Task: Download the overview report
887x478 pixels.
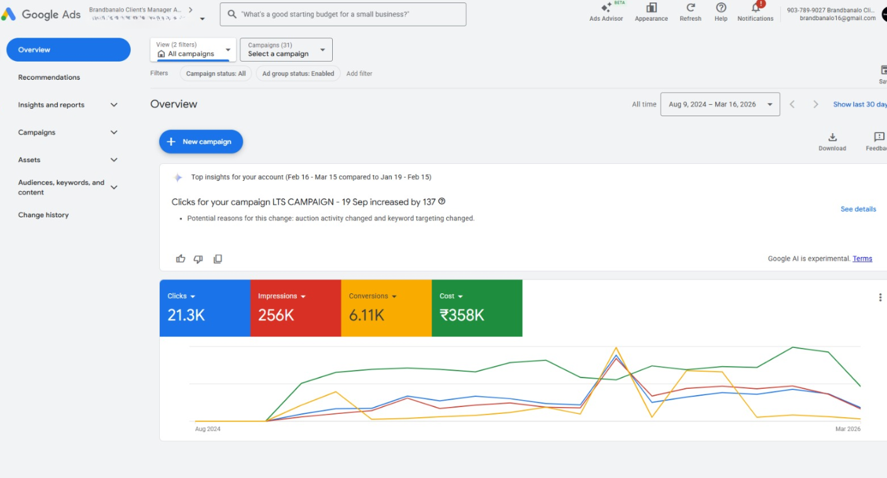Action: (832, 138)
